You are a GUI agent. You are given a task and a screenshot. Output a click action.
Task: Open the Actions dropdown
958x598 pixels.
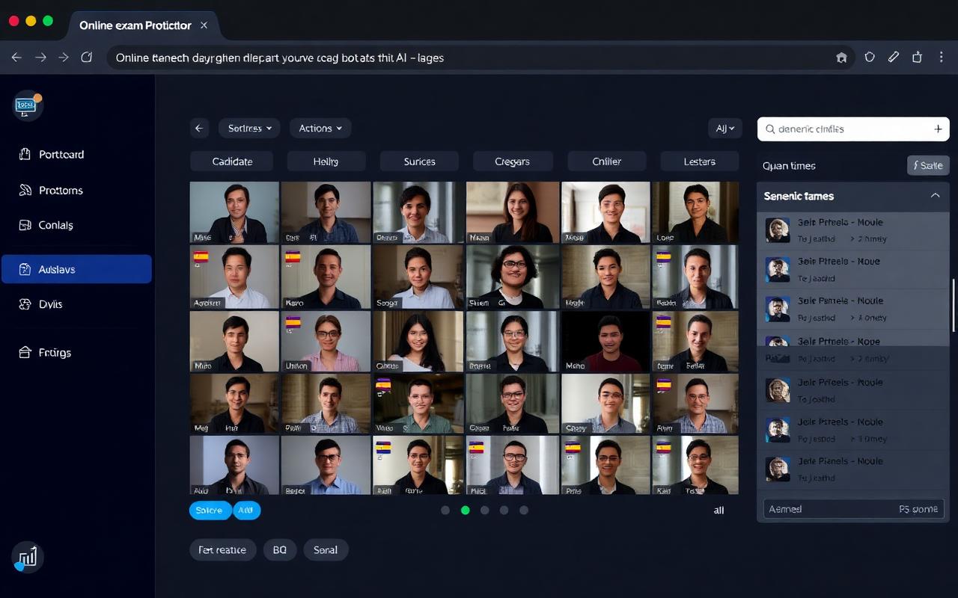coord(320,128)
